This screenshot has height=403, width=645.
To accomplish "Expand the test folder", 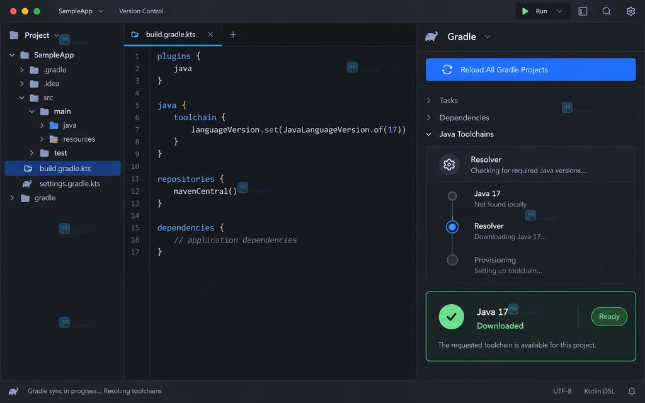I will tap(31, 153).
